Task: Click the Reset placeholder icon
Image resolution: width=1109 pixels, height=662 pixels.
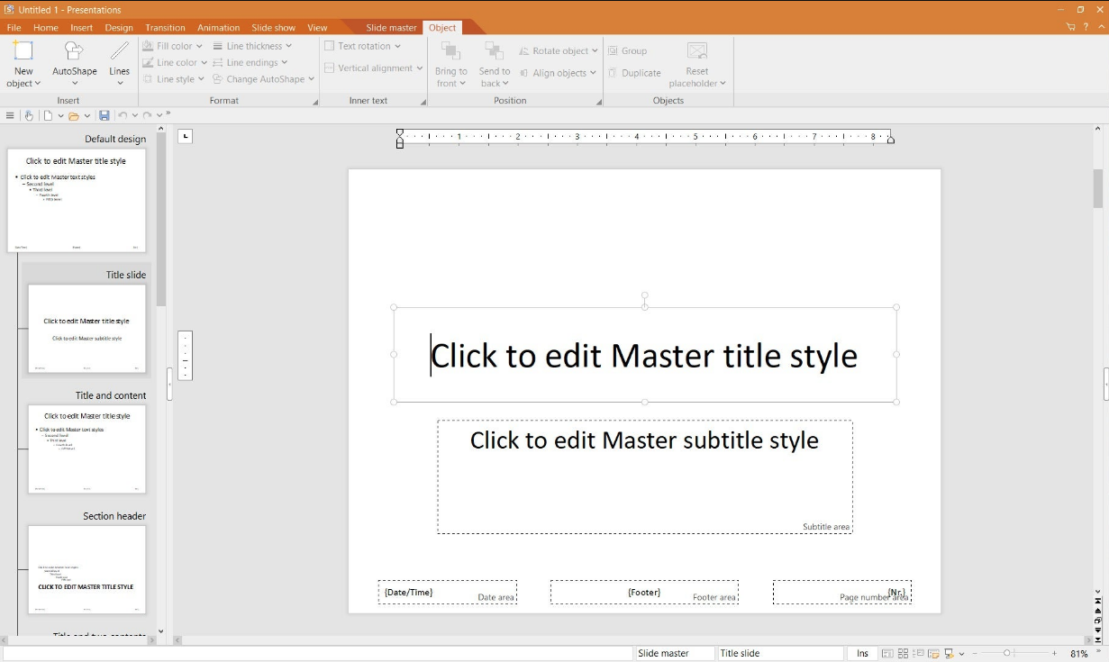Action: tap(697, 51)
